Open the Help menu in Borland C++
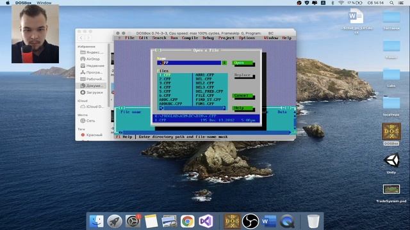The width and height of the screenshot is (410, 230). coord(287,38)
